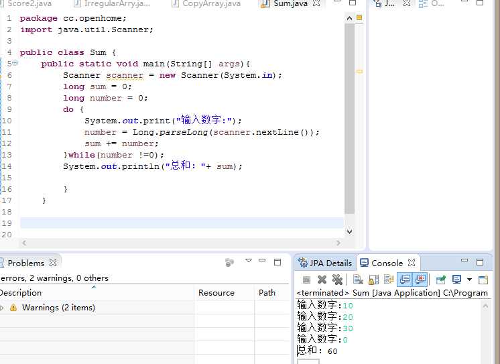The width and height of the screenshot is (500, 364).
Task: Click the Problems view focus icon
Action: 229,262
